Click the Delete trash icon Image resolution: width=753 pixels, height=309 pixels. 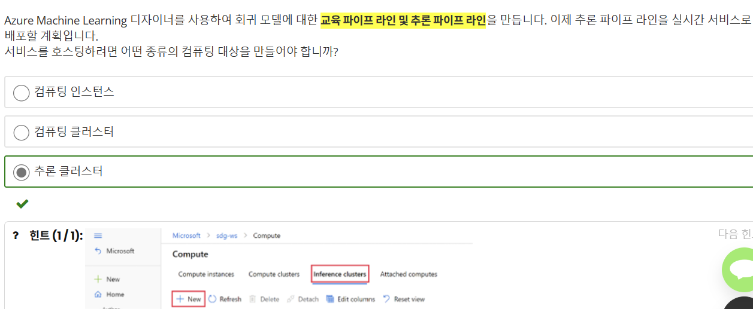point(253,299)
